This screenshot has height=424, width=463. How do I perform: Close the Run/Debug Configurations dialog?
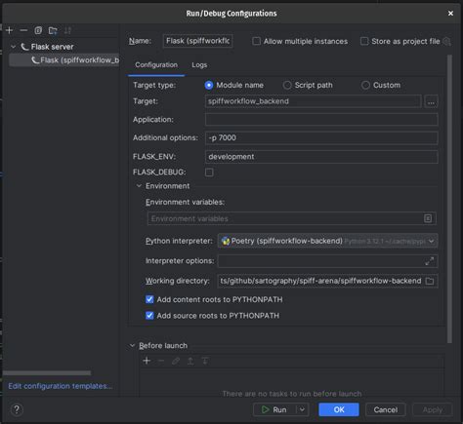450,14
